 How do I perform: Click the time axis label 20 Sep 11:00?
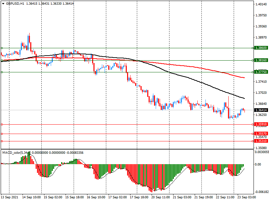coord(161,197)
